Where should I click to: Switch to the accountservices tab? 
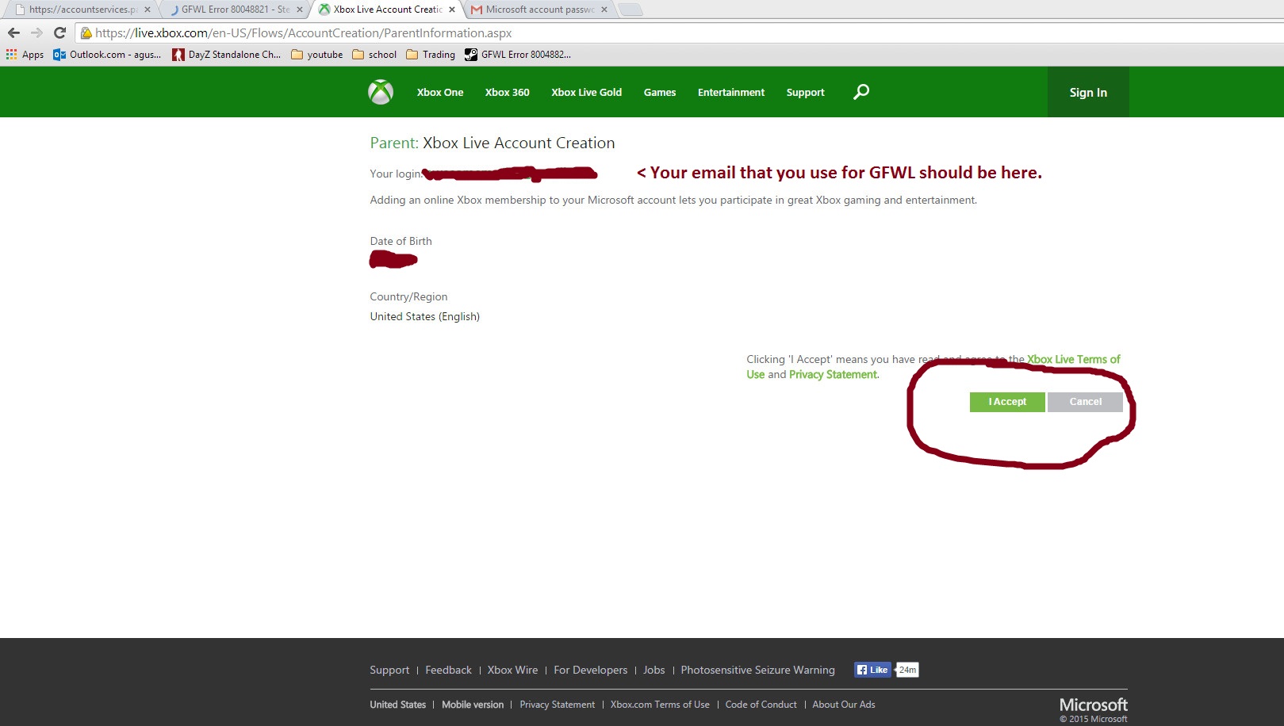pyautogui.click(x=82, y=10)
